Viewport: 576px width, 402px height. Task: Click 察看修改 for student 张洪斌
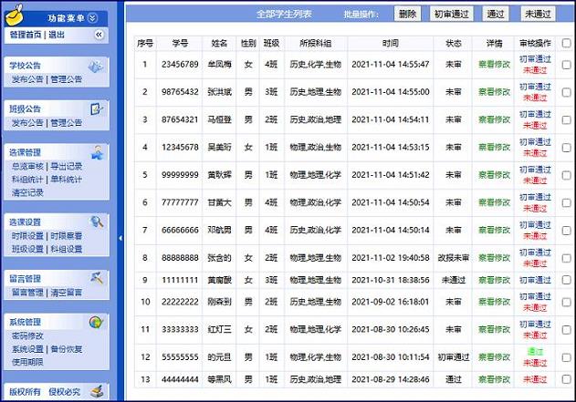[495, 92]
